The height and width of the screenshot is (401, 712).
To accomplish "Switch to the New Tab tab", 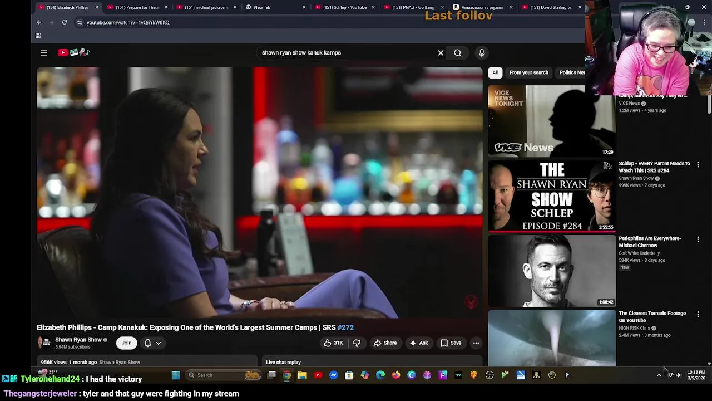I will tap(275, 7).
